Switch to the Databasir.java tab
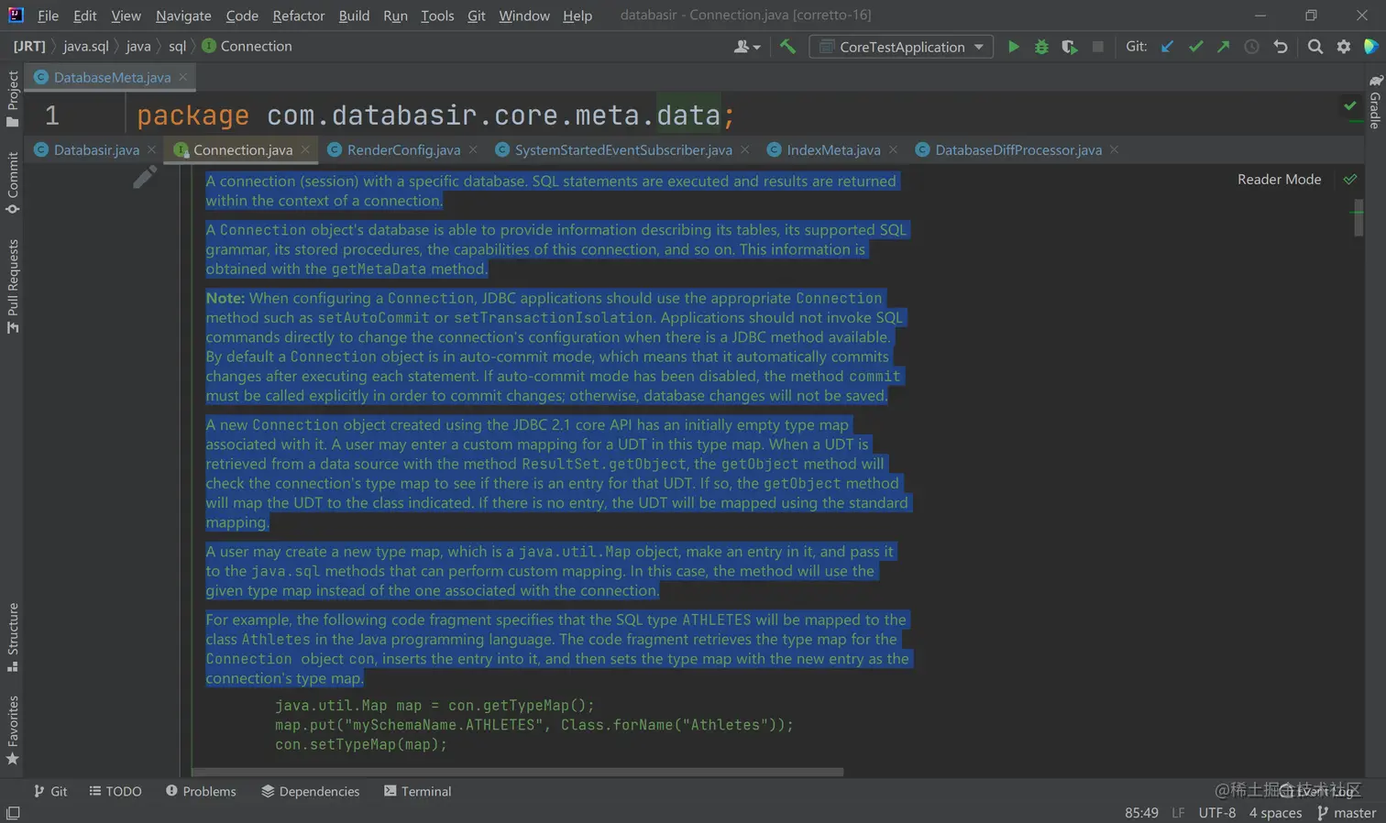The height and width of the screenshot is (823, 1386). pyautogui.click(x=96, y=150)
